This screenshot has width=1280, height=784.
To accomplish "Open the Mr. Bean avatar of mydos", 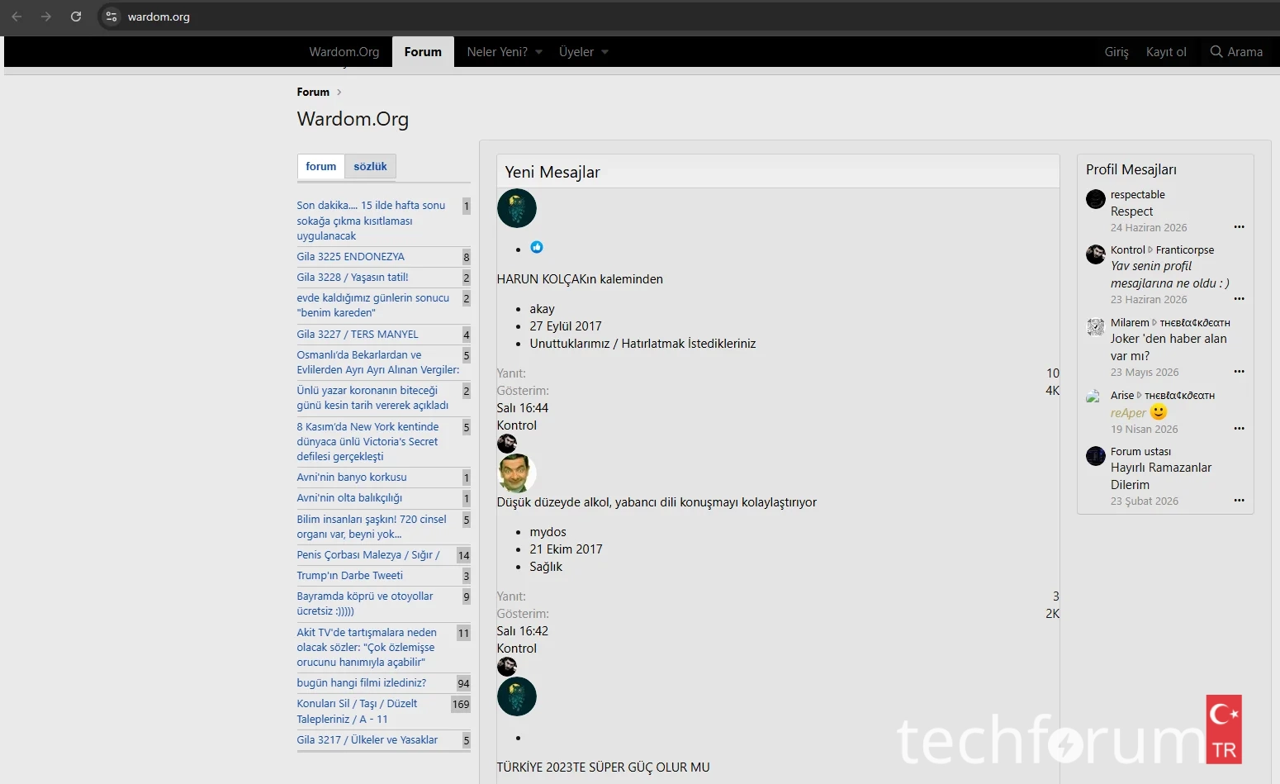I will tap(517, 473).
